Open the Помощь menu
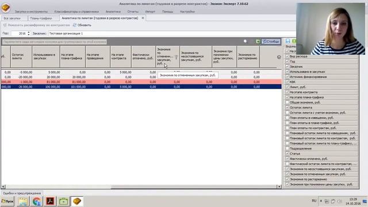Screen dimensions: 368x207 [x=167, y=11]
